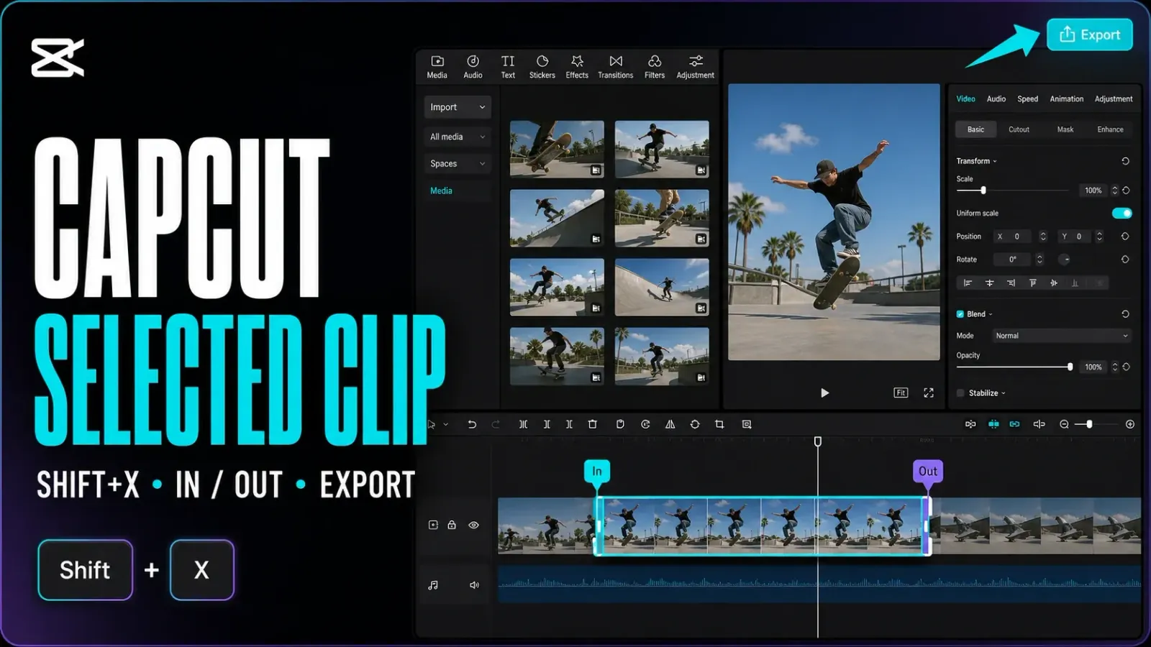Image resolution: width=1151 pixels, height=647 pixels.
Task: Uncheck the Blend checkbox
Action: (960, 314)
